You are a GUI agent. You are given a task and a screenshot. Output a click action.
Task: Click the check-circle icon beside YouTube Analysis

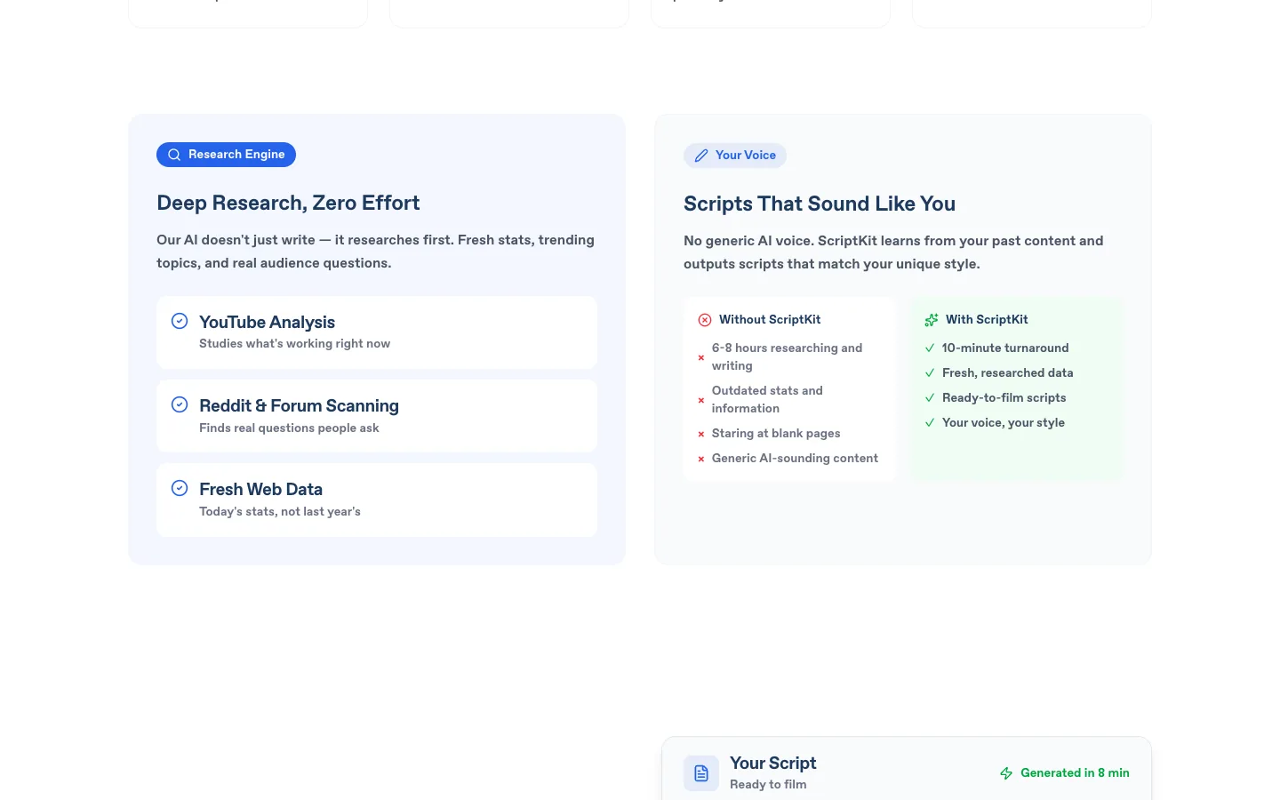(x=180, y=321)
